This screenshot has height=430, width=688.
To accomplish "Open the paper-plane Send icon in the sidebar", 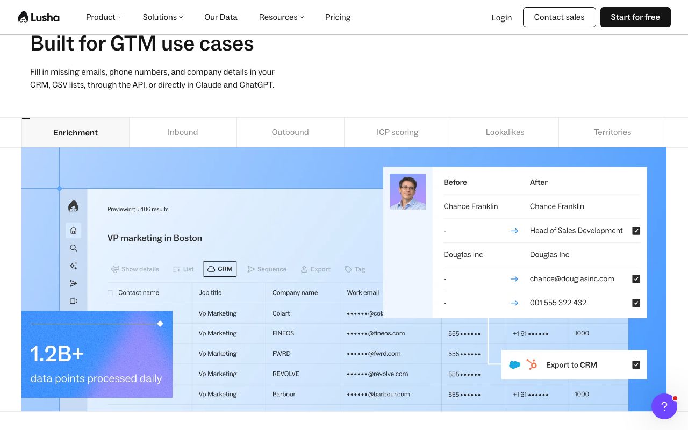I will click(74, 283).
